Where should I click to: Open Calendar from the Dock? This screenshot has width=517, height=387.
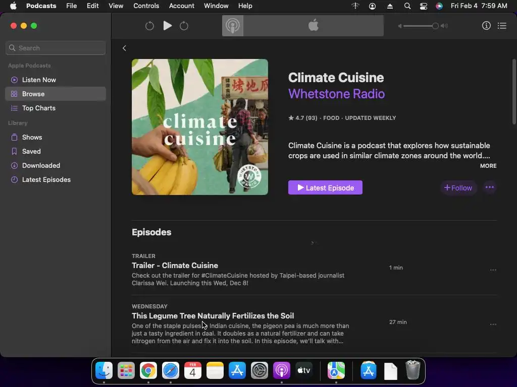[192, 370]
